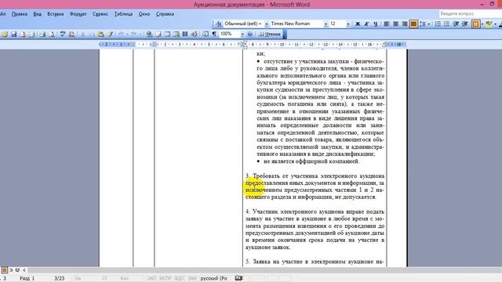Align text left
The width and height of the screenshot is (502, 282).
387,24
